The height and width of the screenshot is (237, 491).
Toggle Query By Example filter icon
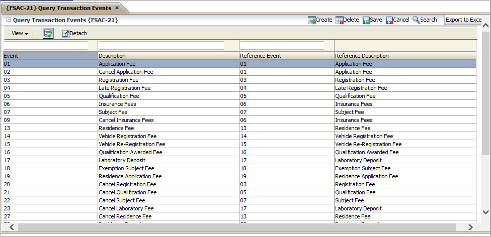click(48, 34)
